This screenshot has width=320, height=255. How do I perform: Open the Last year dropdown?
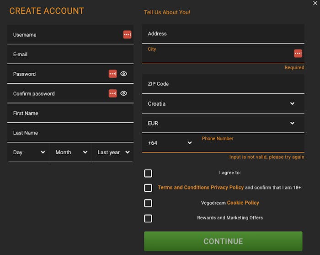(113, 152)
